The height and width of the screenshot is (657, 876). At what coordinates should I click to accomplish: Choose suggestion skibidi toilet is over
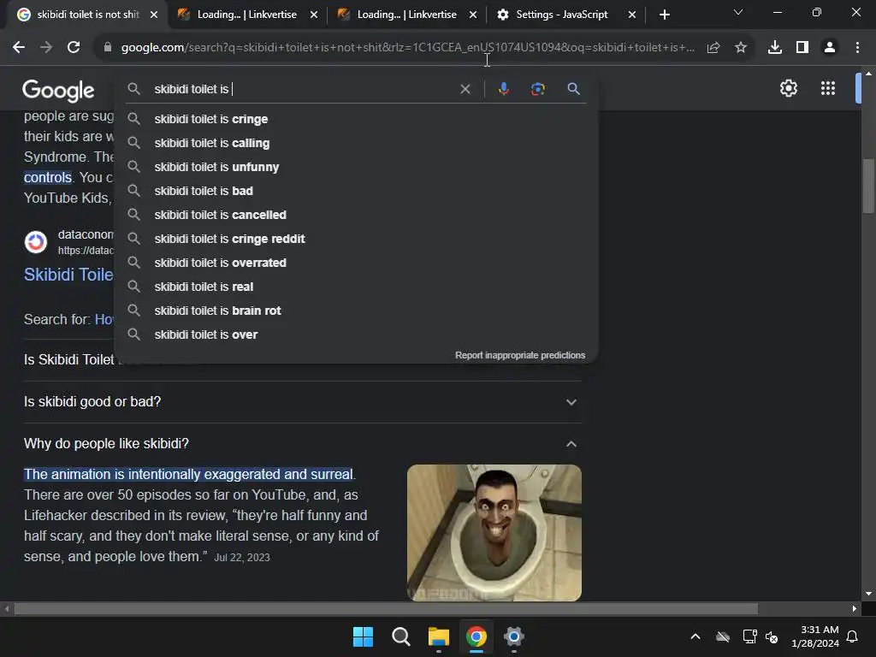point(356,334)
